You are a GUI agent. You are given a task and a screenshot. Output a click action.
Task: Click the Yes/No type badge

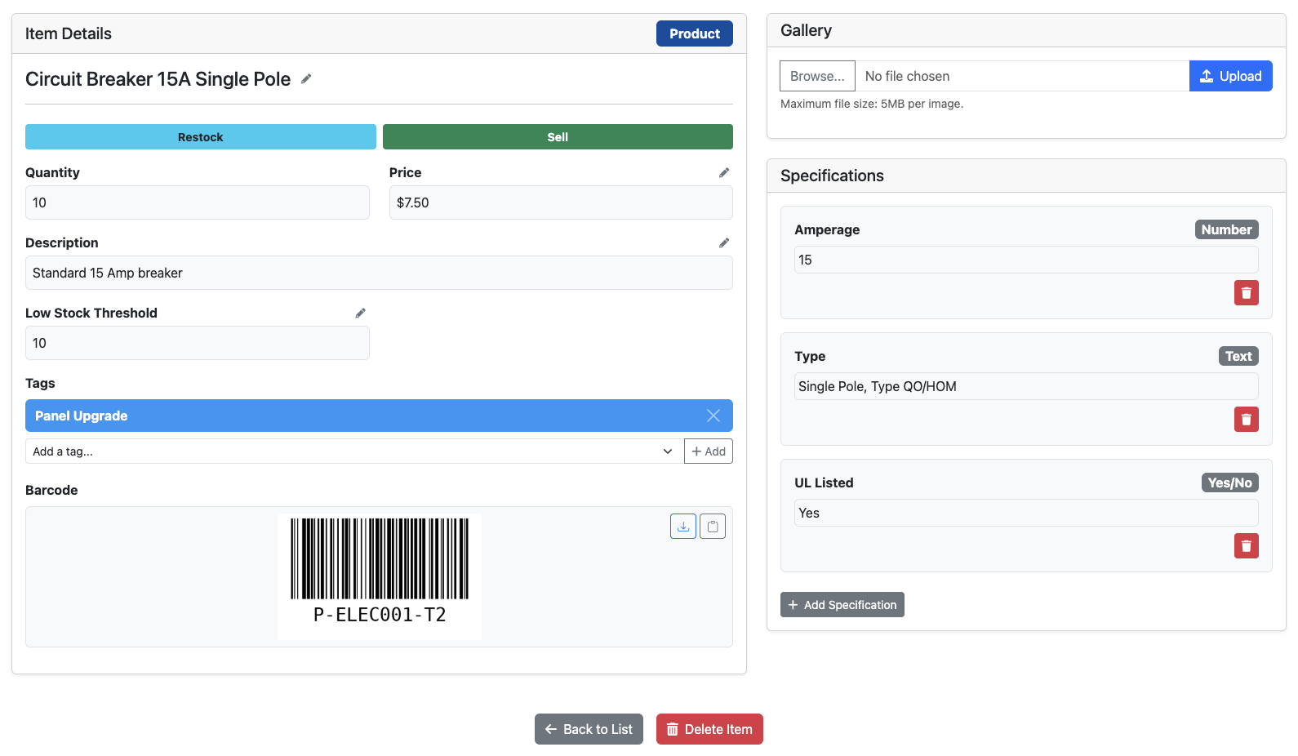point(1229,483)
